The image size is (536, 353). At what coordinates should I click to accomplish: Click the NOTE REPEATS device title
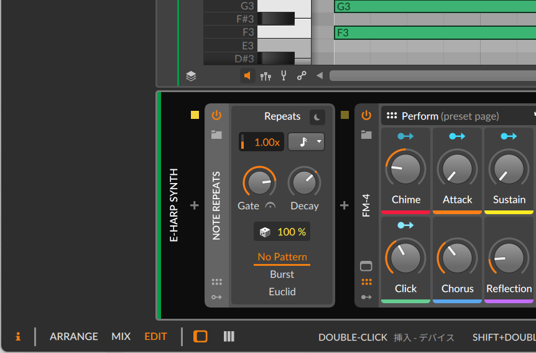(x=216, y=206)
